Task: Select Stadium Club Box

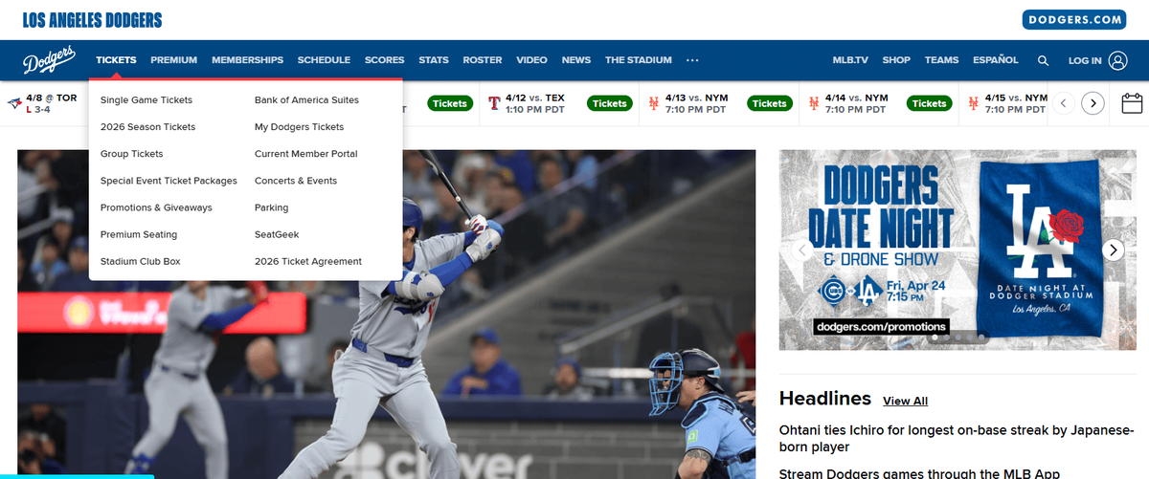Action: tap(141, 261)
